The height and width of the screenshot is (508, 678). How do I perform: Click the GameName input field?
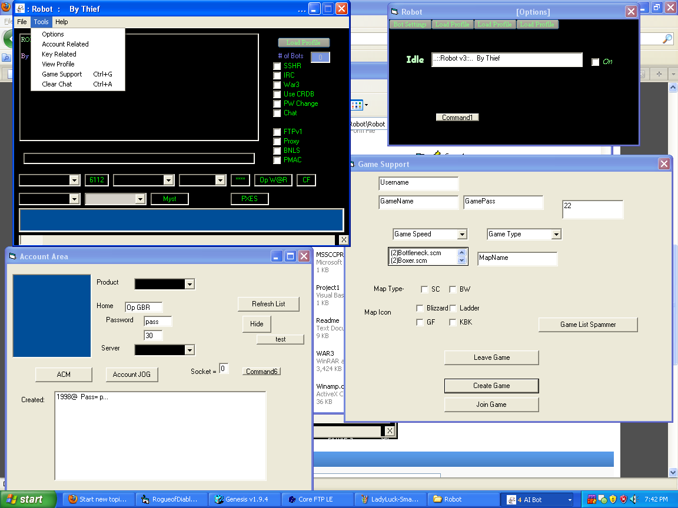pos(418,202)
